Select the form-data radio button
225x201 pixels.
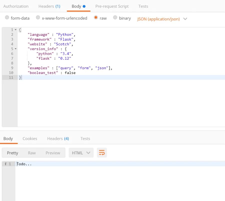pos(7,17)
